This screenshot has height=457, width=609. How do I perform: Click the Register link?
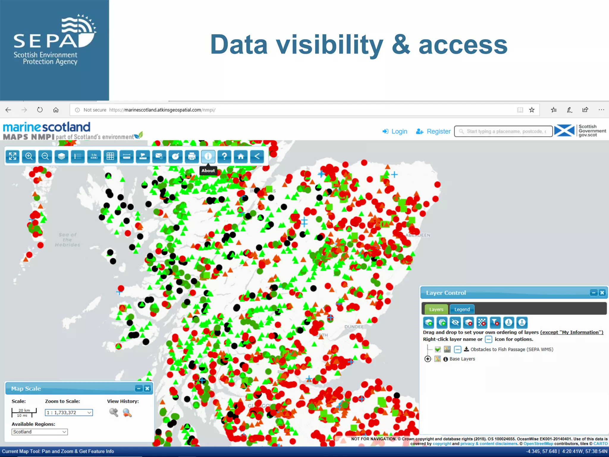point(434,131)
